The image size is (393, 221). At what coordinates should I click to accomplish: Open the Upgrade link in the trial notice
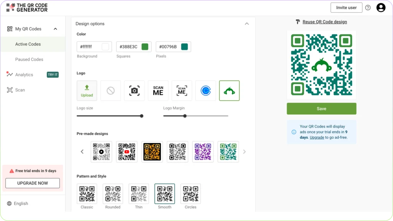click(317, 137)
